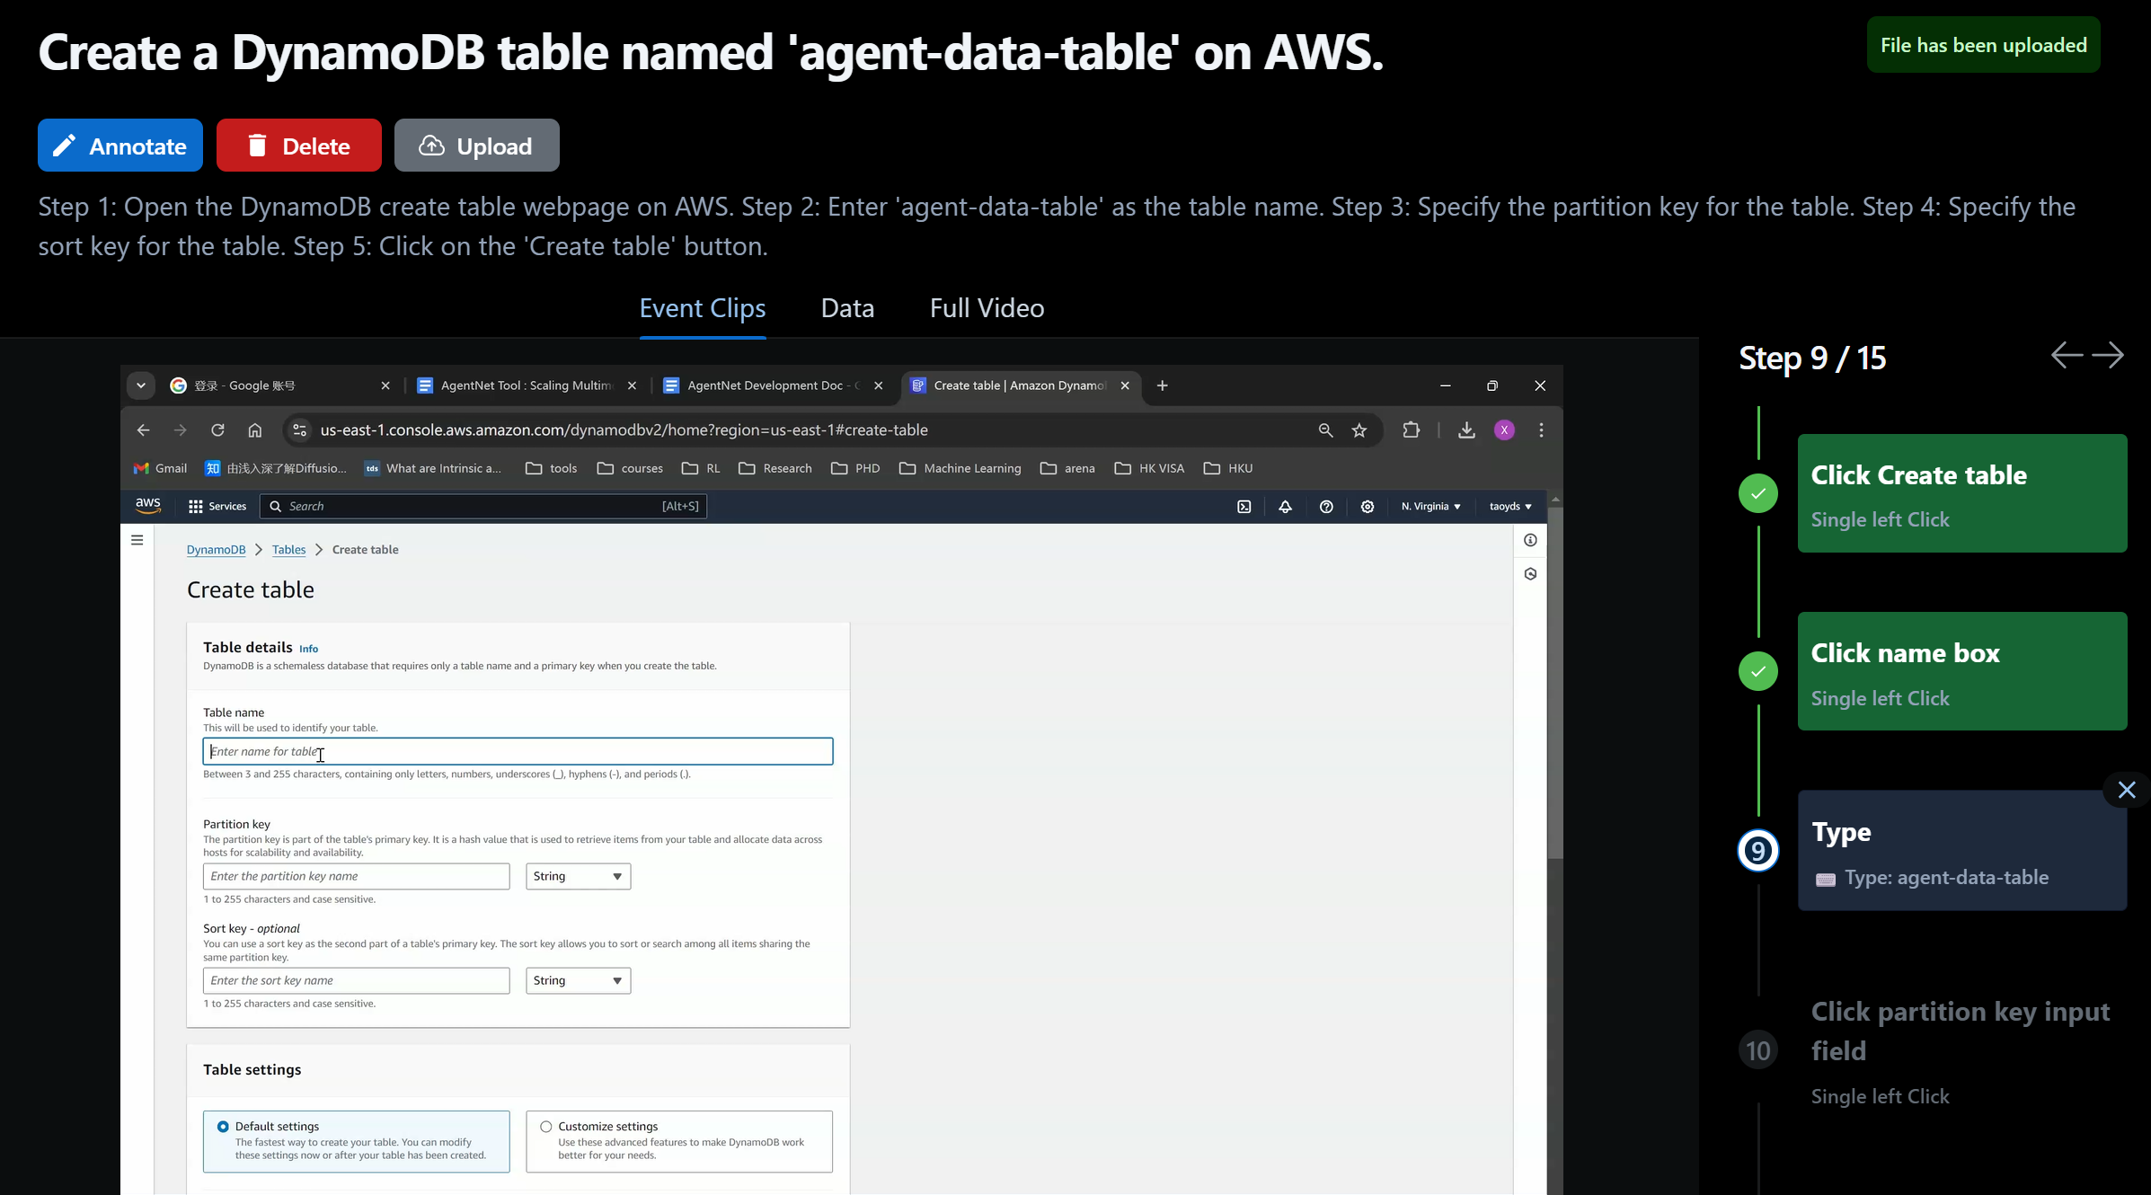Click the Upload button
Screen dimensions: 2151x1195
(476, 145)
